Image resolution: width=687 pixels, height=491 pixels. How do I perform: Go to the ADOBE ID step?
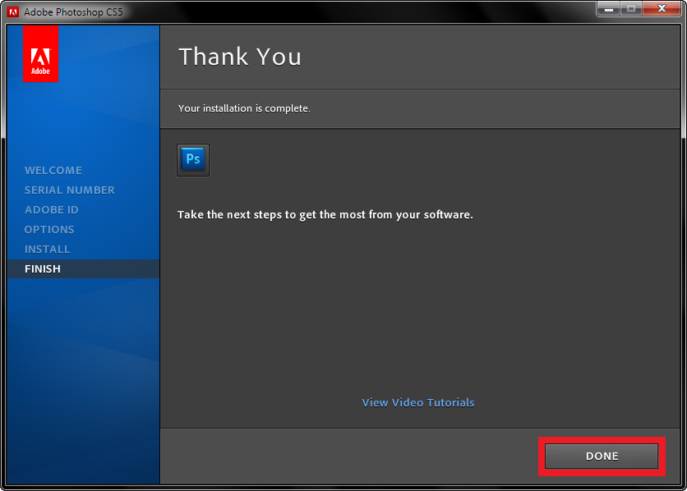(x=51, y=209)
